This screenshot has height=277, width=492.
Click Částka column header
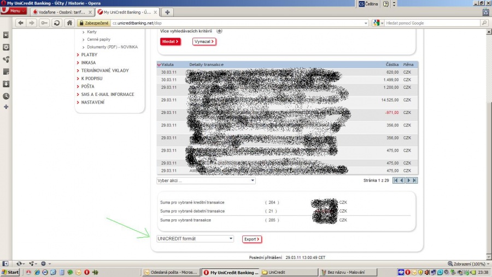pos(392,64)
